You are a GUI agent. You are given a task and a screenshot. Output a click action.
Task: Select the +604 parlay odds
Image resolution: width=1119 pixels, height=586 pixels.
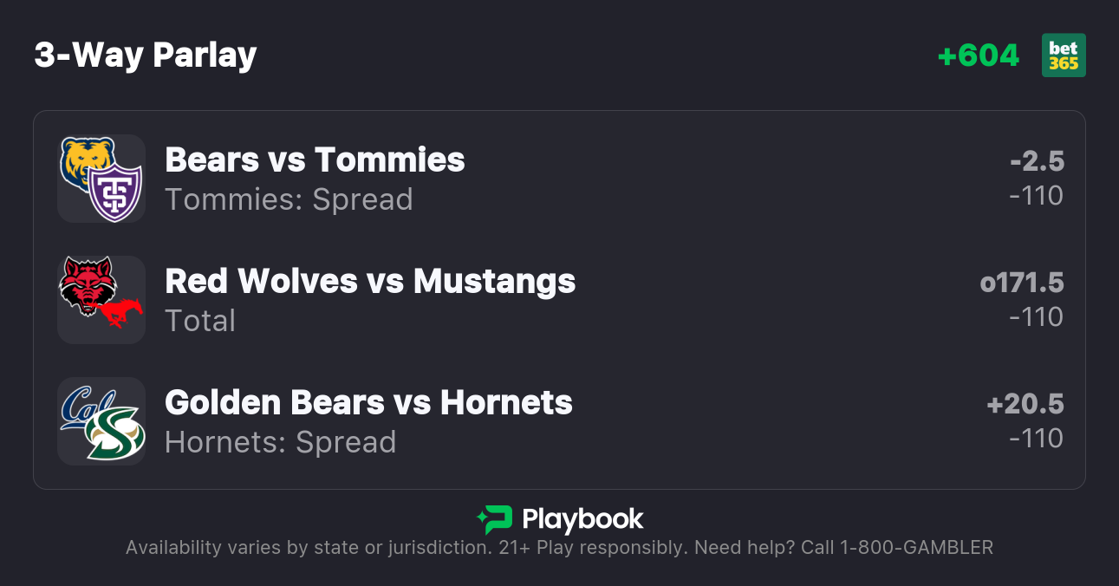[x=979, y=55]
